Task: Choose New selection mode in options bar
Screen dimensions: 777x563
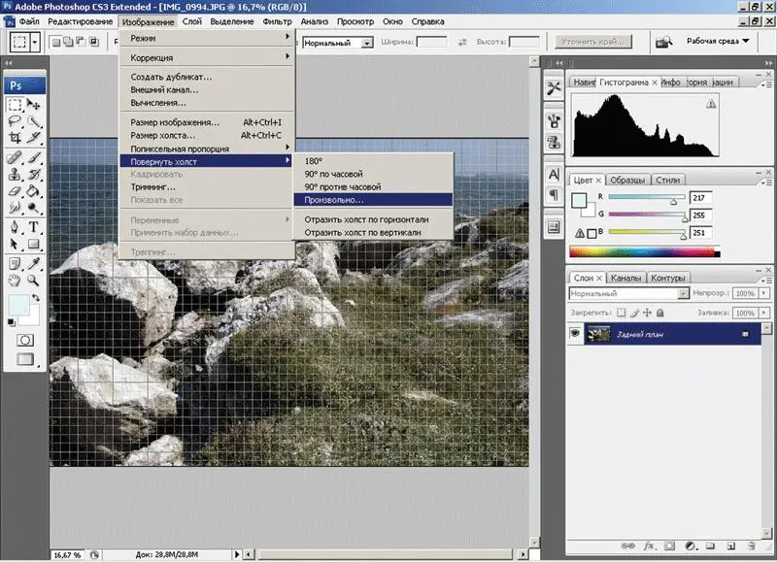Action: point(56,42)
